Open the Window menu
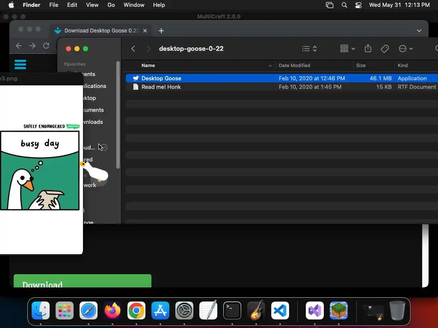Image resolution: width=438 pixels, height=328 pixels. (x=134, y=5)
